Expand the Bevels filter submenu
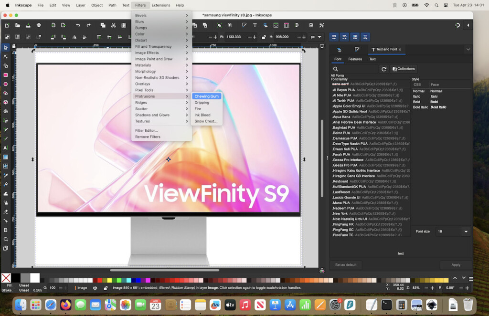This screenshot has width=489, height=316. click(x=161, y=15)
